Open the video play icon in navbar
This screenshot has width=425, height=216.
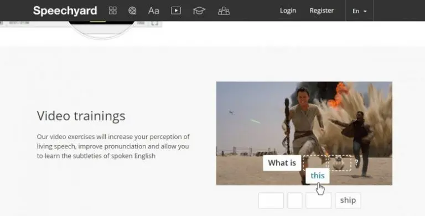(x=176, y=11)
